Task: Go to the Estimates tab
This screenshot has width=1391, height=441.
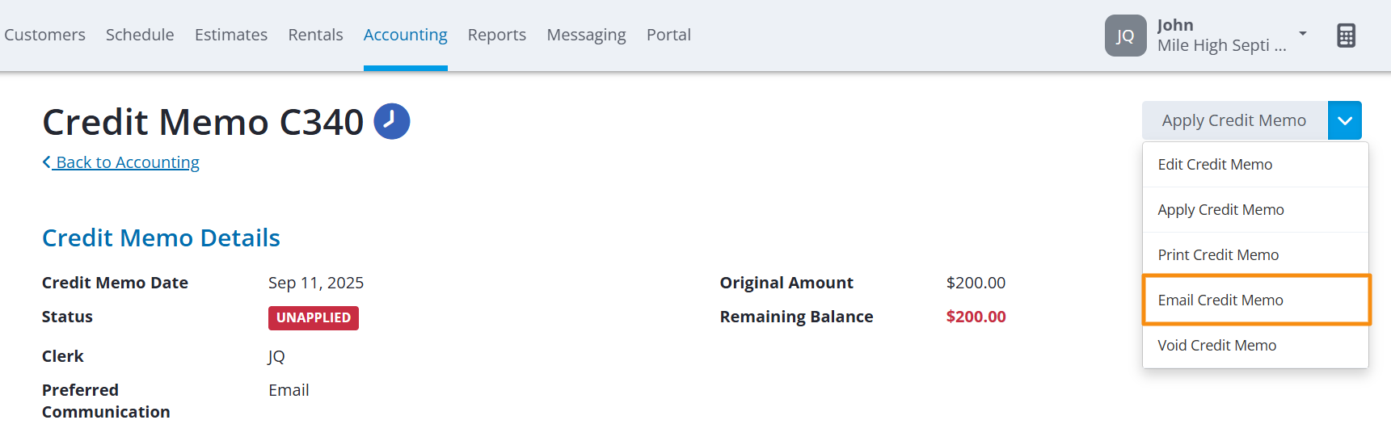Action: (231, 35)
